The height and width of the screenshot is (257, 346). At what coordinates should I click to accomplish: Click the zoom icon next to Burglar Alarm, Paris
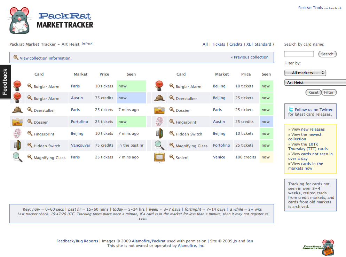[30, 86]
